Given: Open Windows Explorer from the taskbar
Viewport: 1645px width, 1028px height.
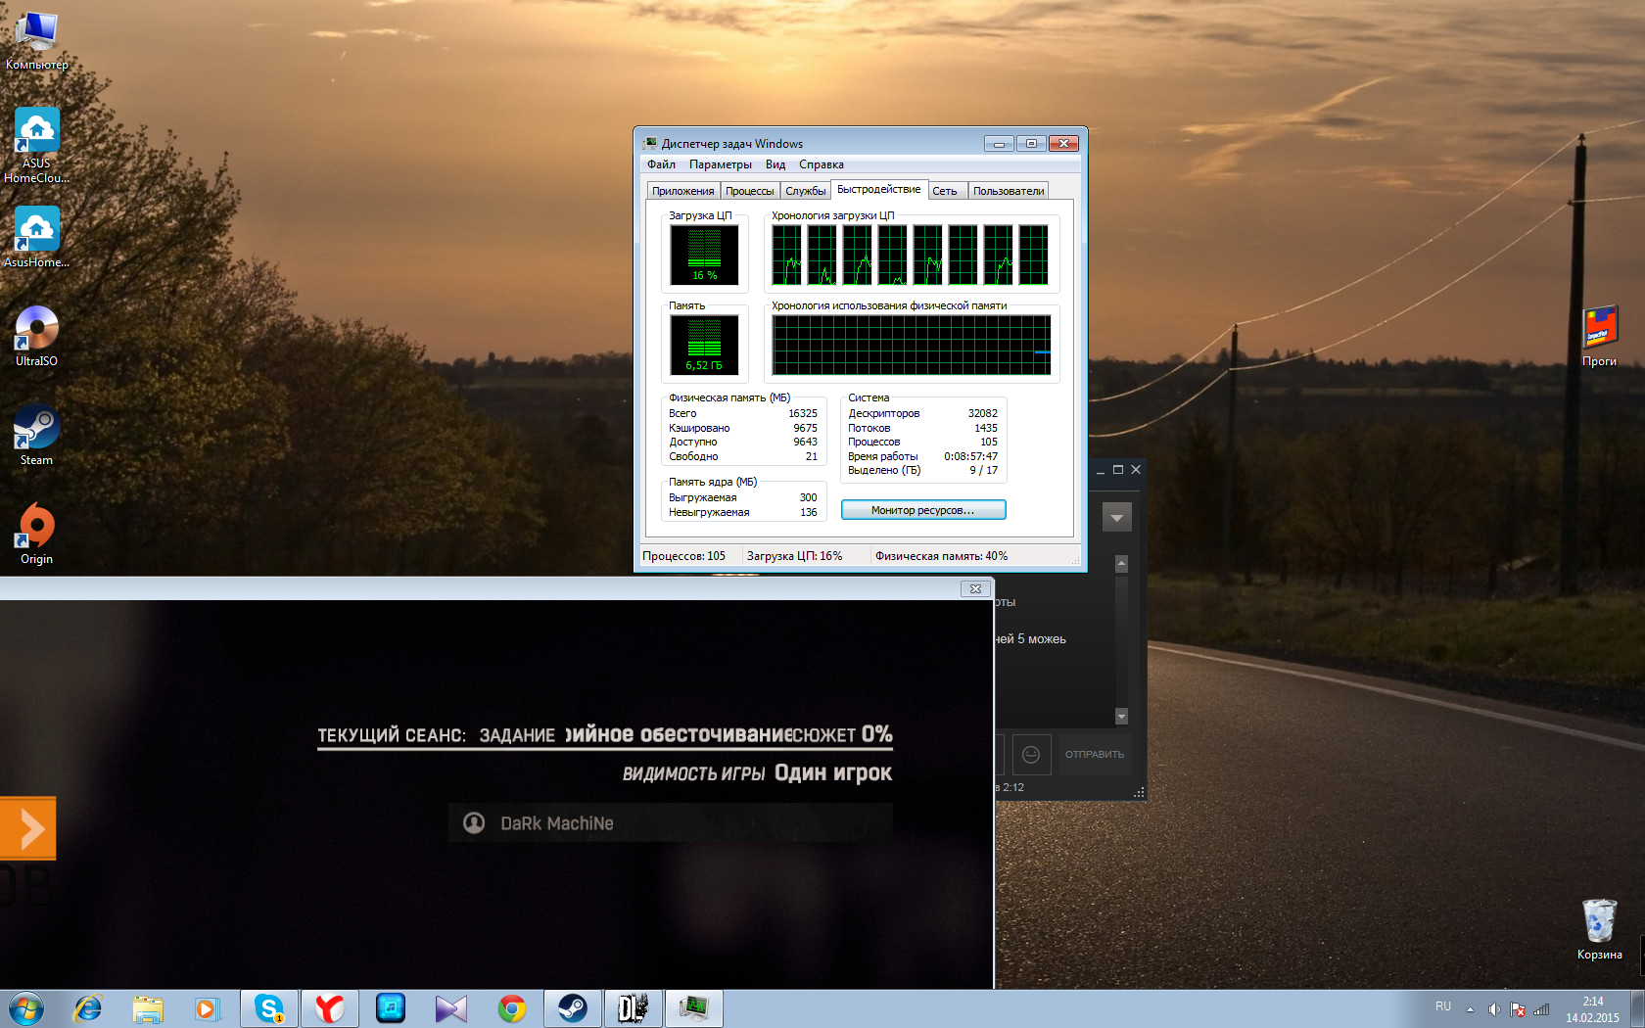Looking at the screenshot, I should point(148,1008).
